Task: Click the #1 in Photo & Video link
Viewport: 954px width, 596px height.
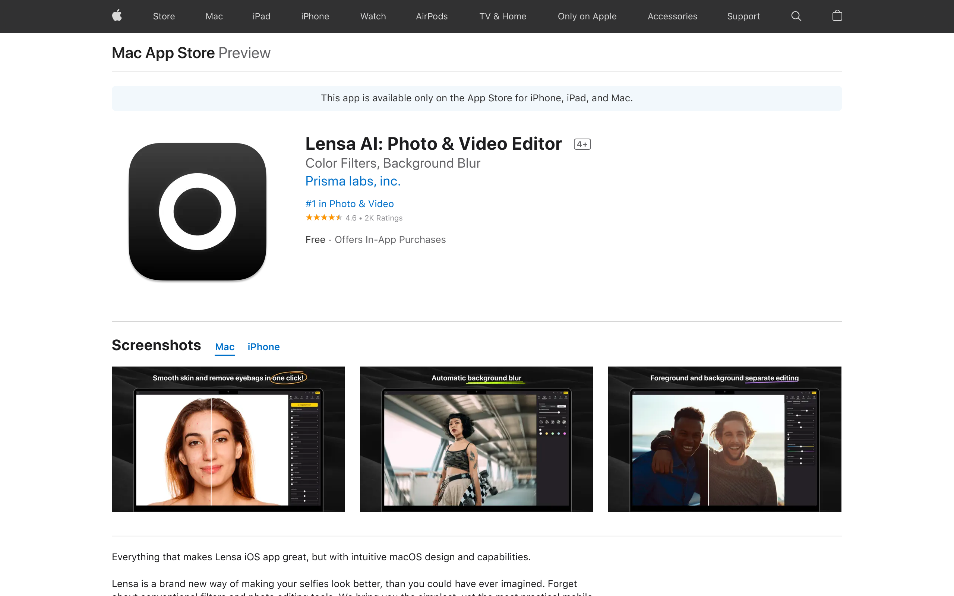Action: coord(349,204)
